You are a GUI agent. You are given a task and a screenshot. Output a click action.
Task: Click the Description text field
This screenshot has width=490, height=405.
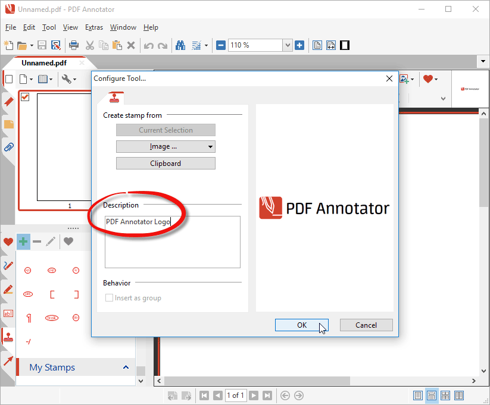173,242
